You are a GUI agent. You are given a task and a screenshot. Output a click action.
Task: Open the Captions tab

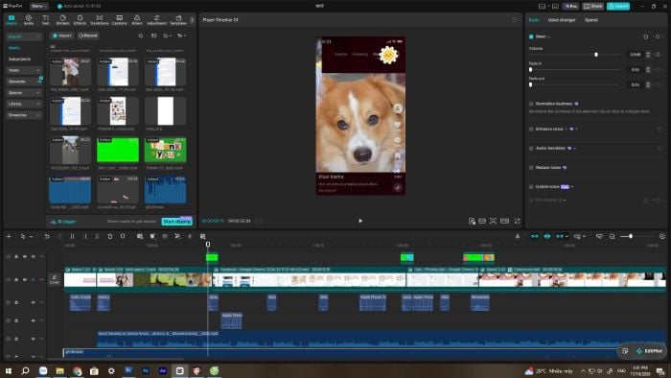point(120,20)
